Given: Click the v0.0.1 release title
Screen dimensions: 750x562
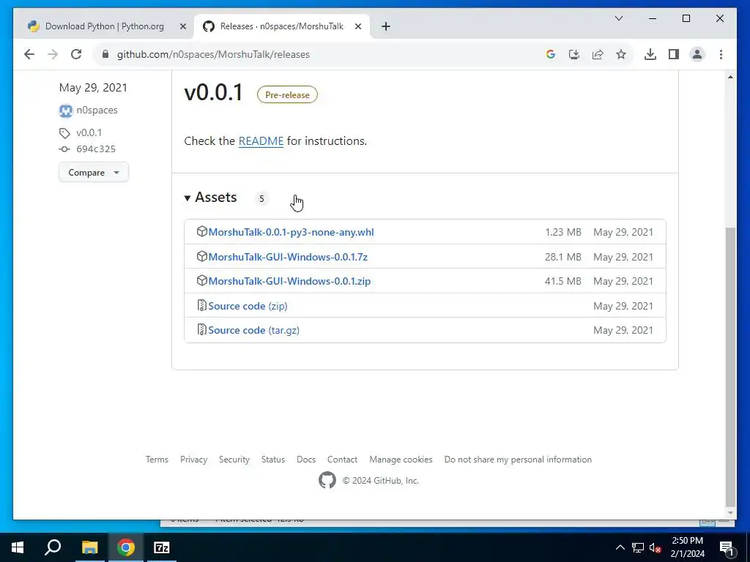Looking at the screenshot, I should 213,92.
